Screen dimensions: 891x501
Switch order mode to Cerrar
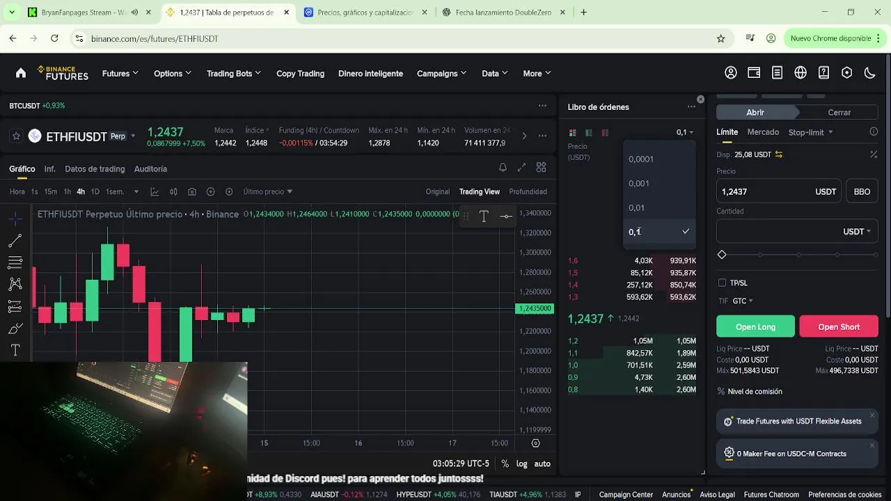click(839, 112)
